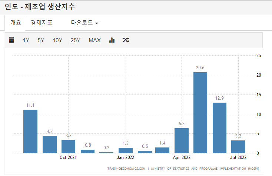
Task: Click the 6.3 bar in the chart
Action: [x=182, y=141]
